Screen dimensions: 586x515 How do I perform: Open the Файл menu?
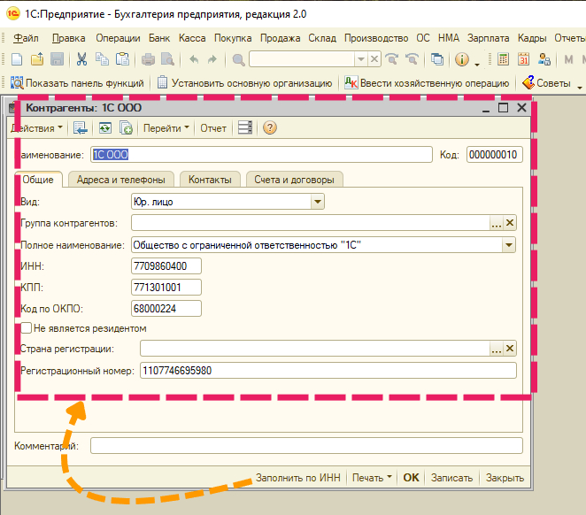[26, 38]
